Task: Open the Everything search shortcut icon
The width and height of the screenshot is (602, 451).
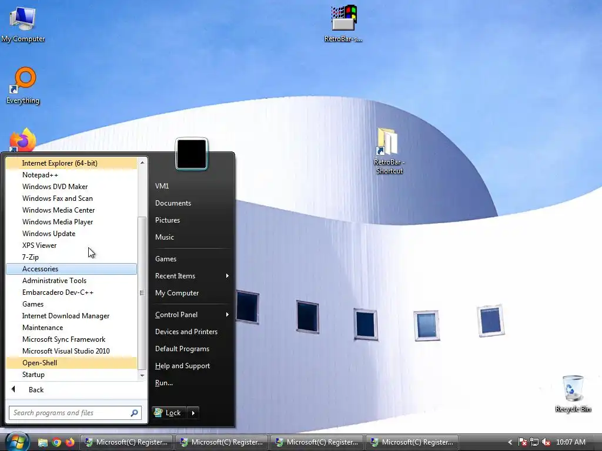Action: coord(23,86)
